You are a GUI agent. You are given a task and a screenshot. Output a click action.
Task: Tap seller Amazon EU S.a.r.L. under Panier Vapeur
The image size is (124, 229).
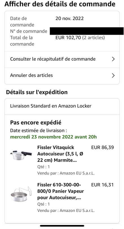(66, 211)
